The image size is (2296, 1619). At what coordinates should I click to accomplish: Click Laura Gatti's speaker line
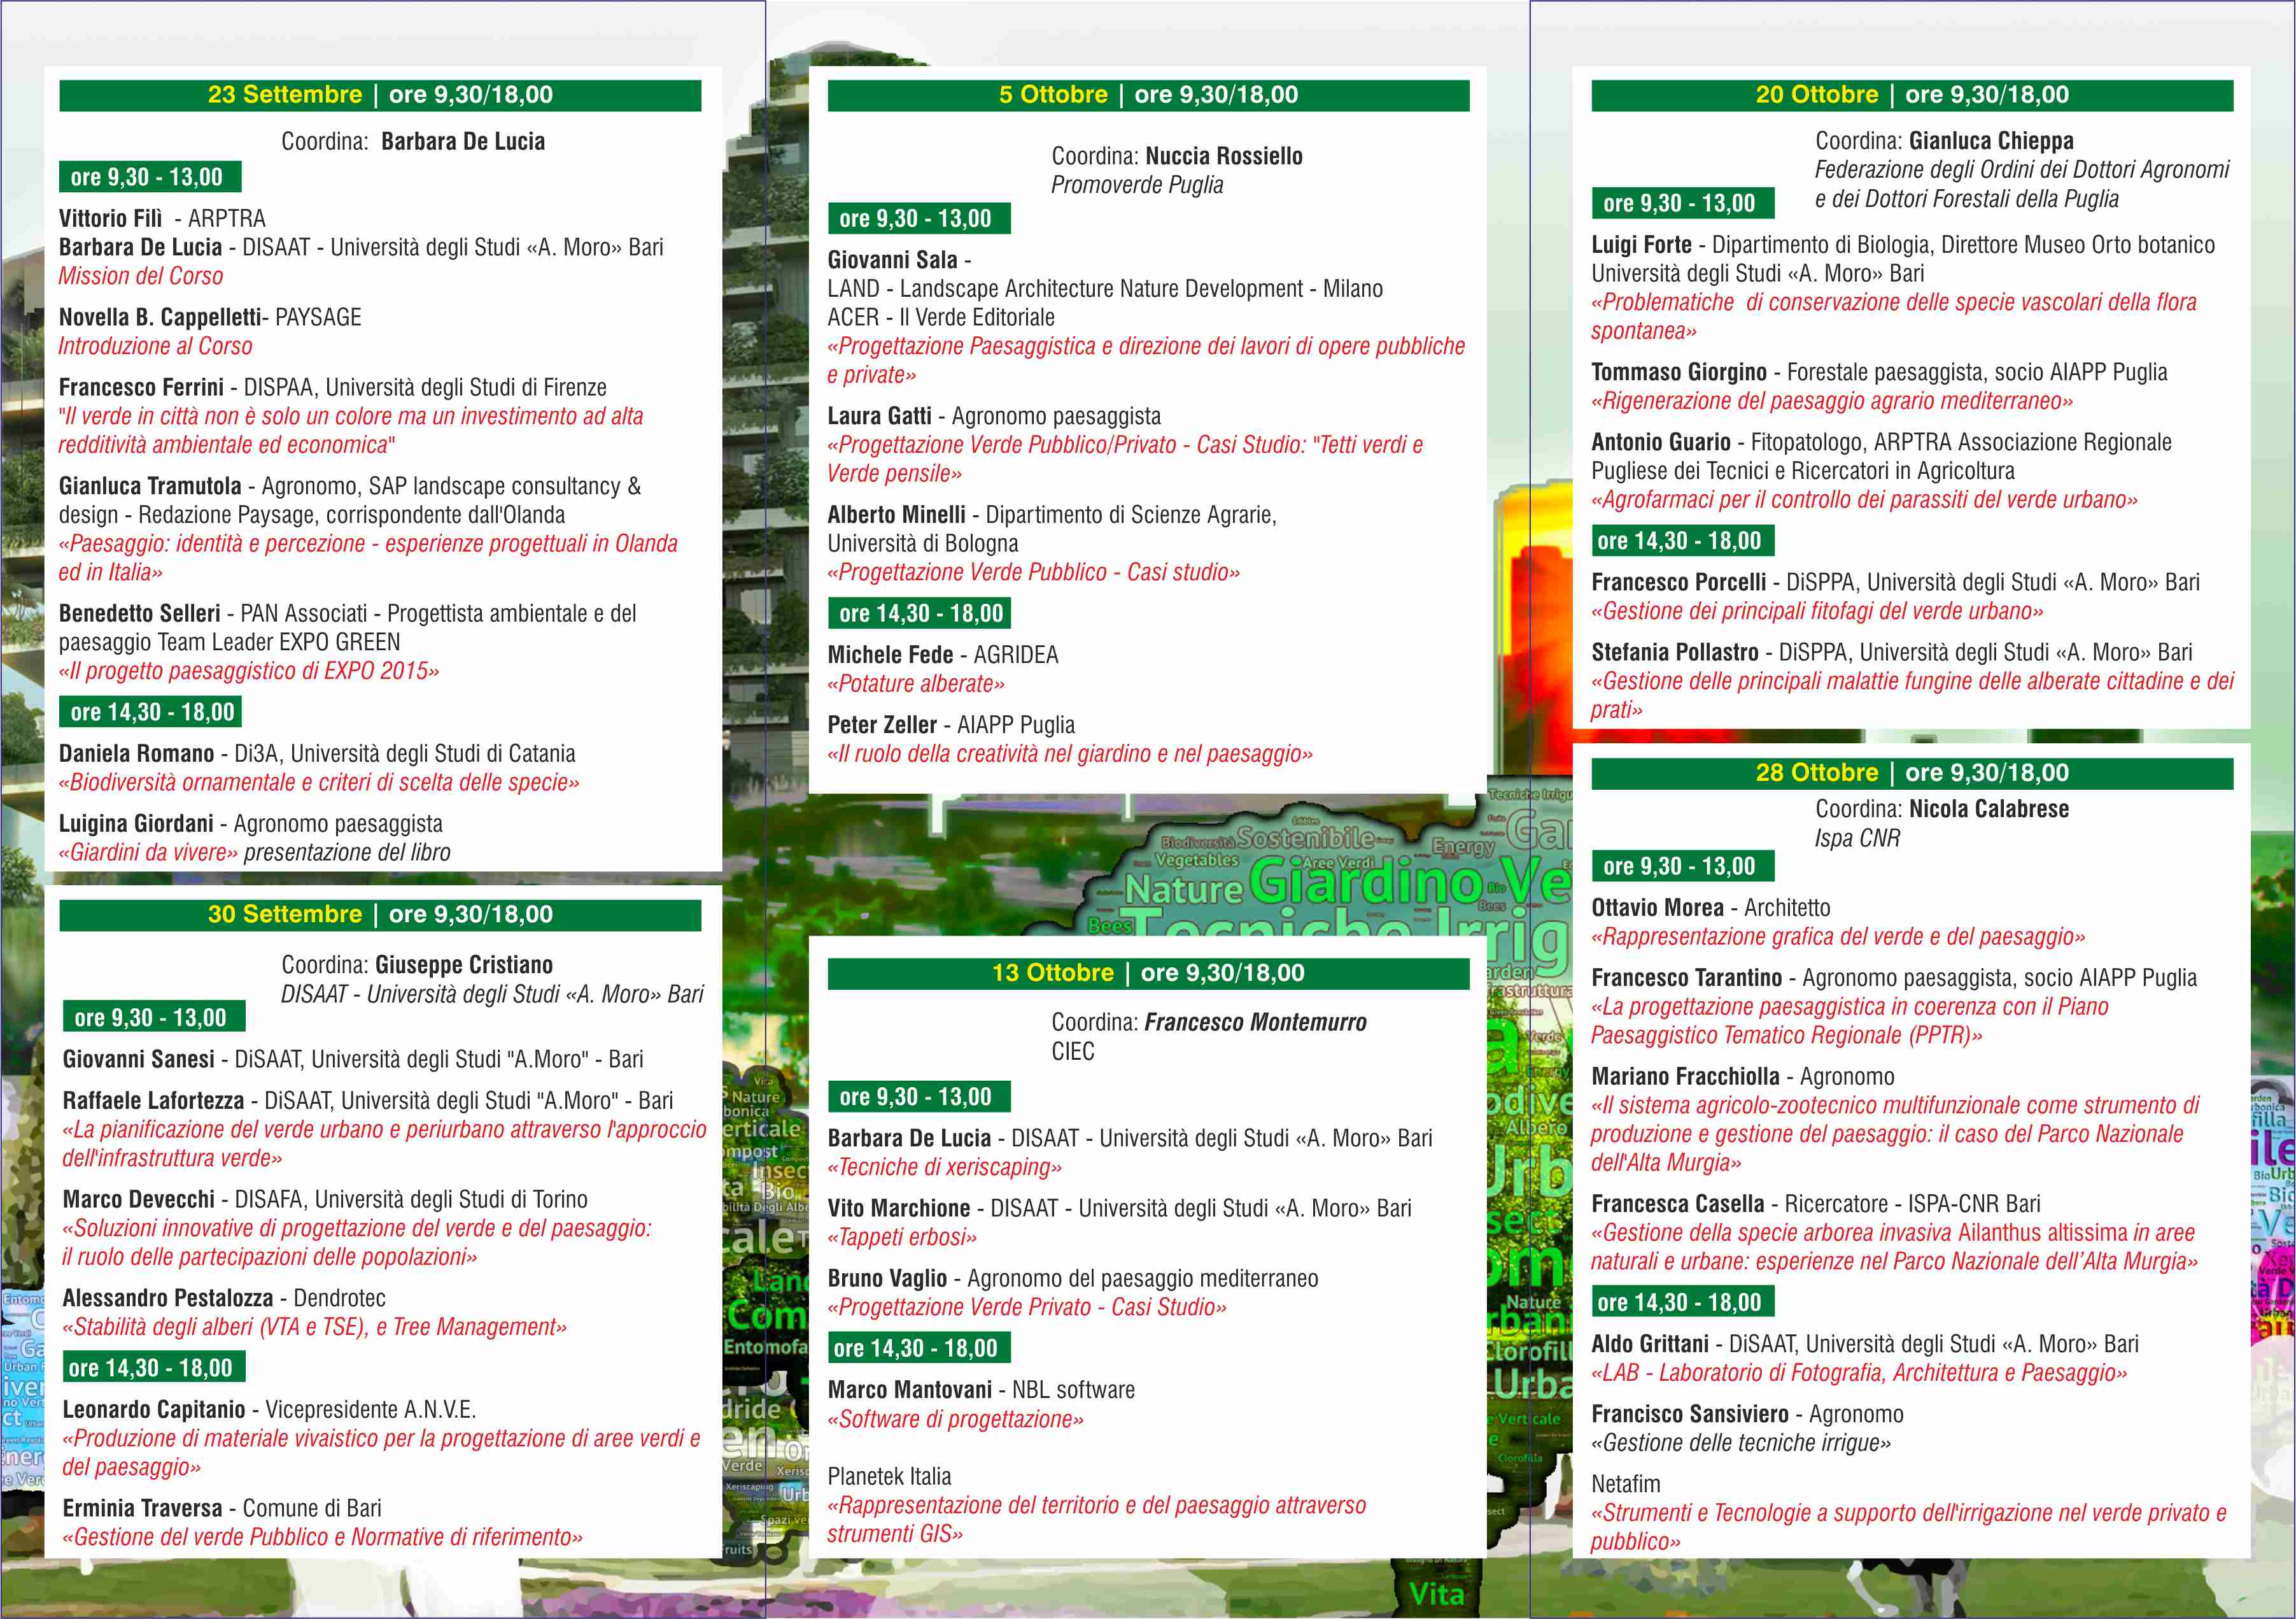pos(994,417)
